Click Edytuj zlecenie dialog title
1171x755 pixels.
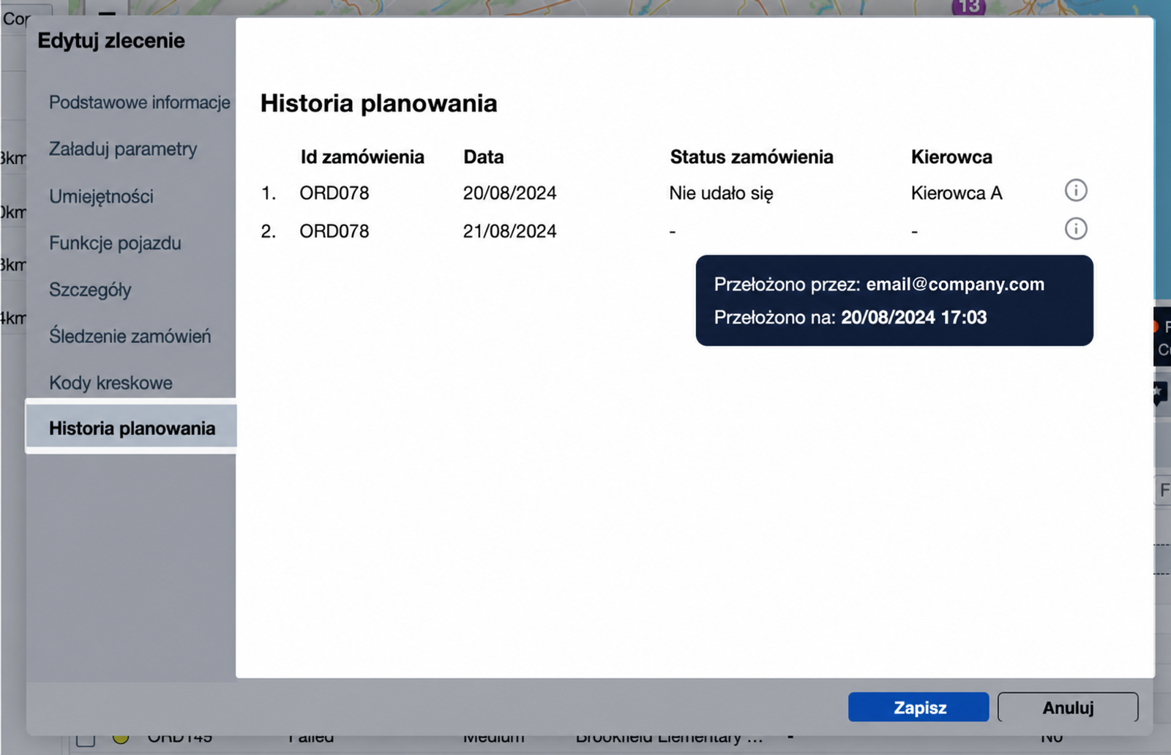pos(111,41)
